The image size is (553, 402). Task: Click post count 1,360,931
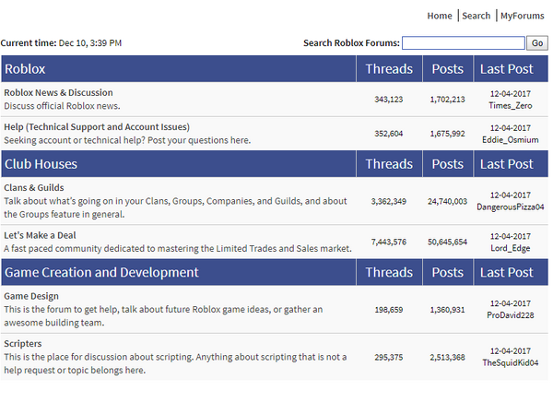coord(447,310)
